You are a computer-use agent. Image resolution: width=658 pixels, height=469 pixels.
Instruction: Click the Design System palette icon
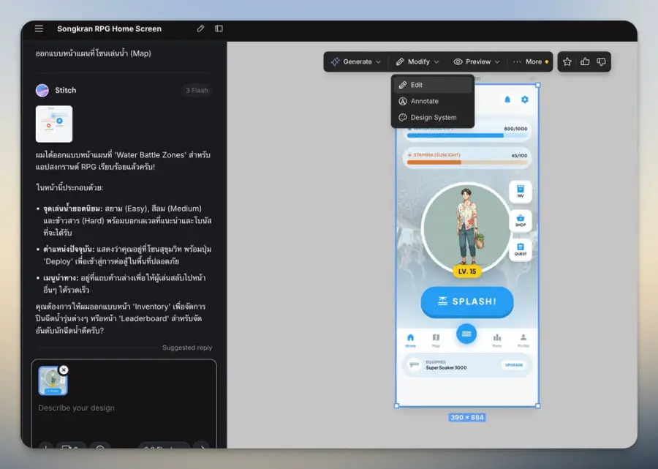(x=402, y=118)
